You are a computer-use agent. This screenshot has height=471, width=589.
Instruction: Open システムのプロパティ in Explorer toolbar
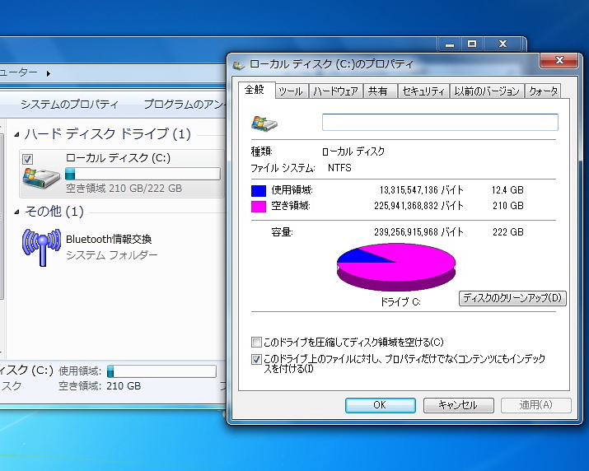click(x=69, y=104)
